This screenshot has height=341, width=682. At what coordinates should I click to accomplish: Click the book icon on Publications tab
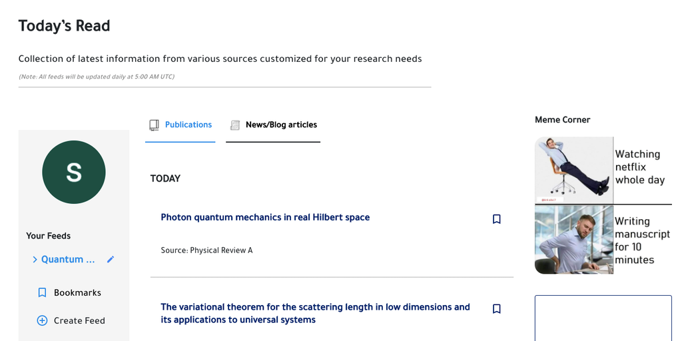click(x=154, y=125)
